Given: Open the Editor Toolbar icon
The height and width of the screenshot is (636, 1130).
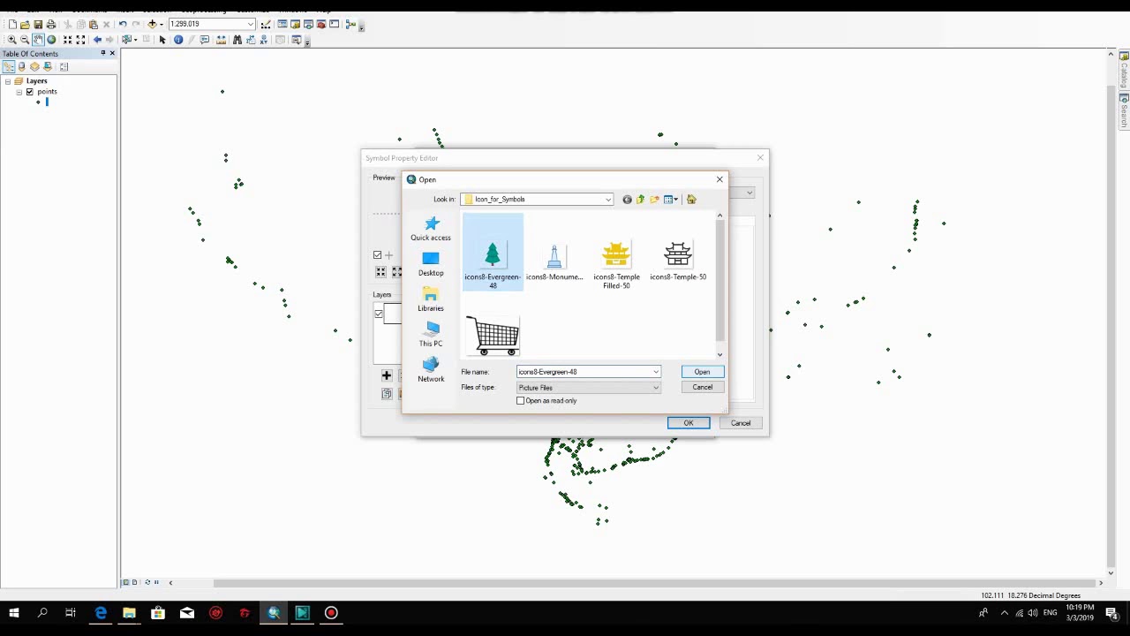Looking at the screenshot, I should [x=266, y=24].
